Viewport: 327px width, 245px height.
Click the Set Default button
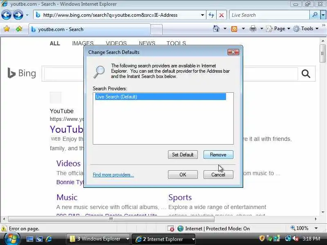(183, 155)
